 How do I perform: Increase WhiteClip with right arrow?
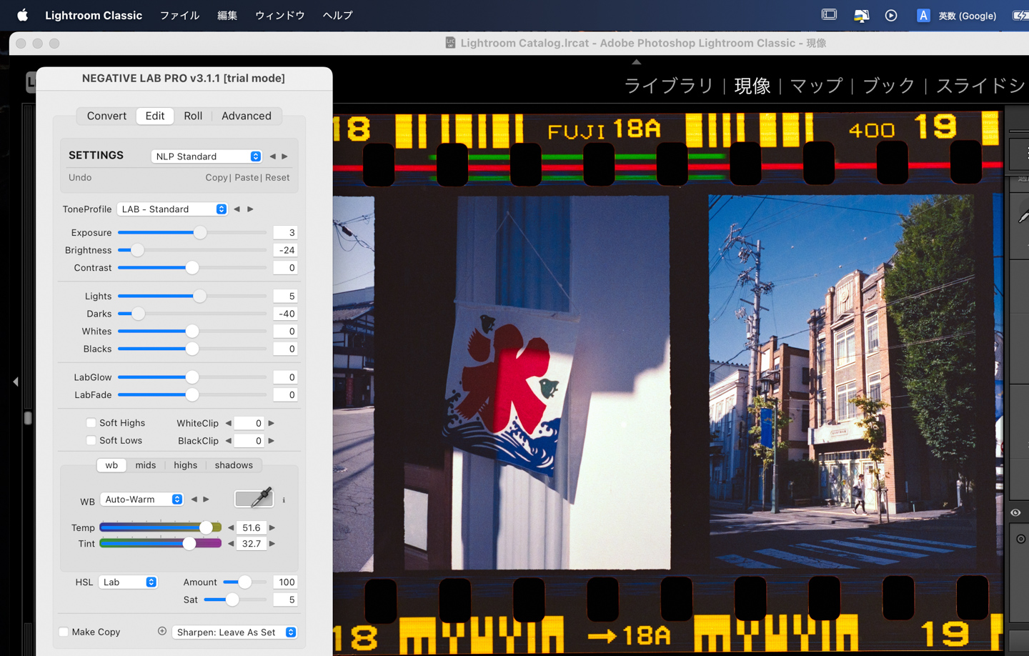coord(272,423)
